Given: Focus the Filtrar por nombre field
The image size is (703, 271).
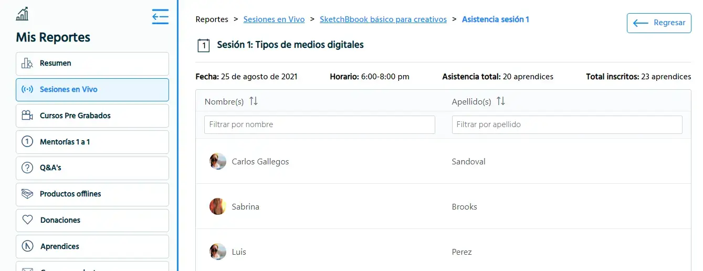Looking at the screenshot, I should tap(320, 125).
